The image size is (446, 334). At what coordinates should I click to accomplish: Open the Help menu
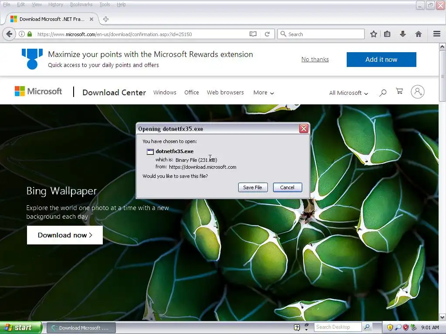(x=121, y=4)
